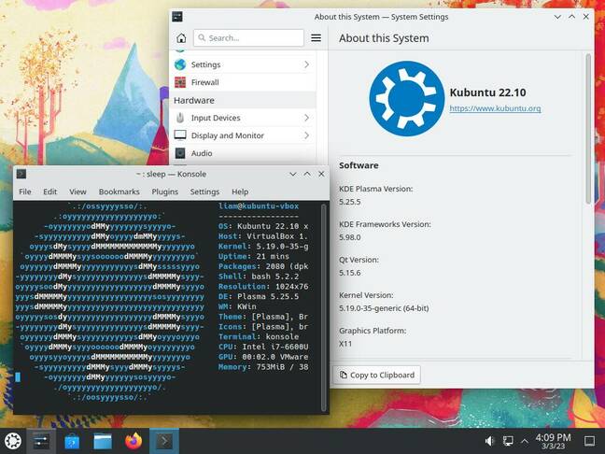Open the Settings menu in Konsole

pos(204,192)
